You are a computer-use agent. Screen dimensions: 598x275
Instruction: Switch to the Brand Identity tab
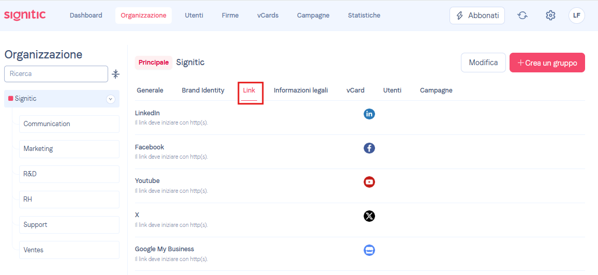[x=203, y=90]
